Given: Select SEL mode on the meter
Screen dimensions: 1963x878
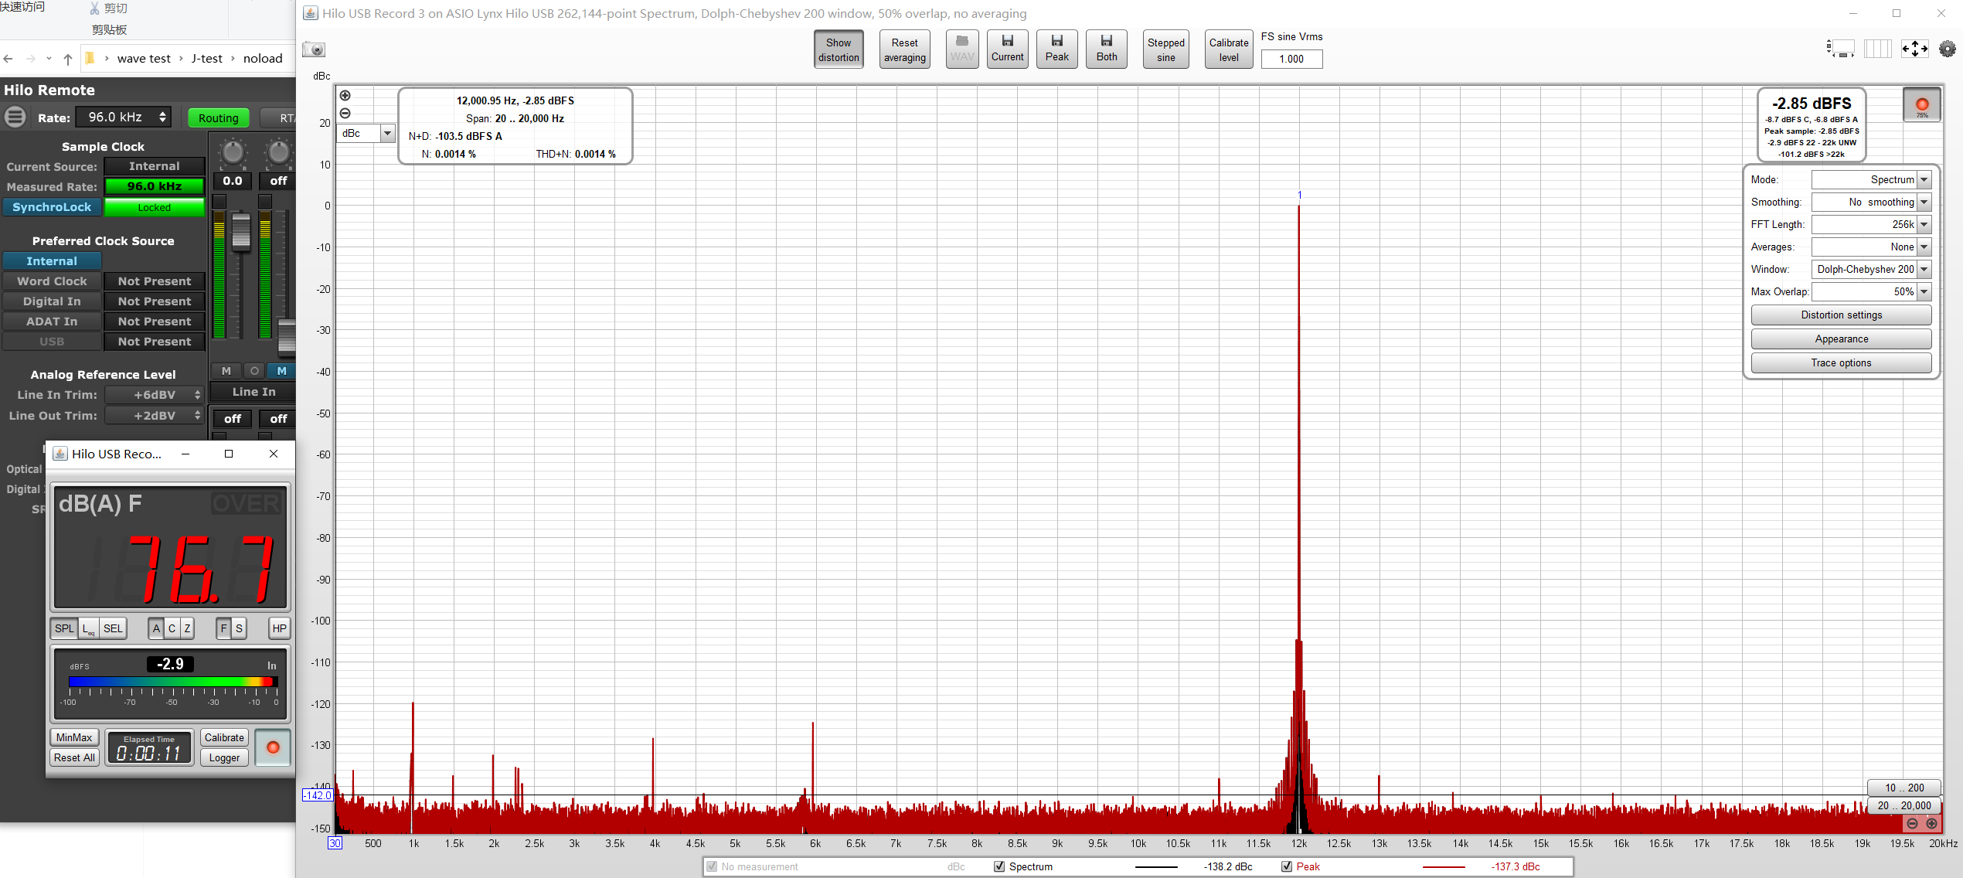Looking at the screenshot, I should coord(113,628).
